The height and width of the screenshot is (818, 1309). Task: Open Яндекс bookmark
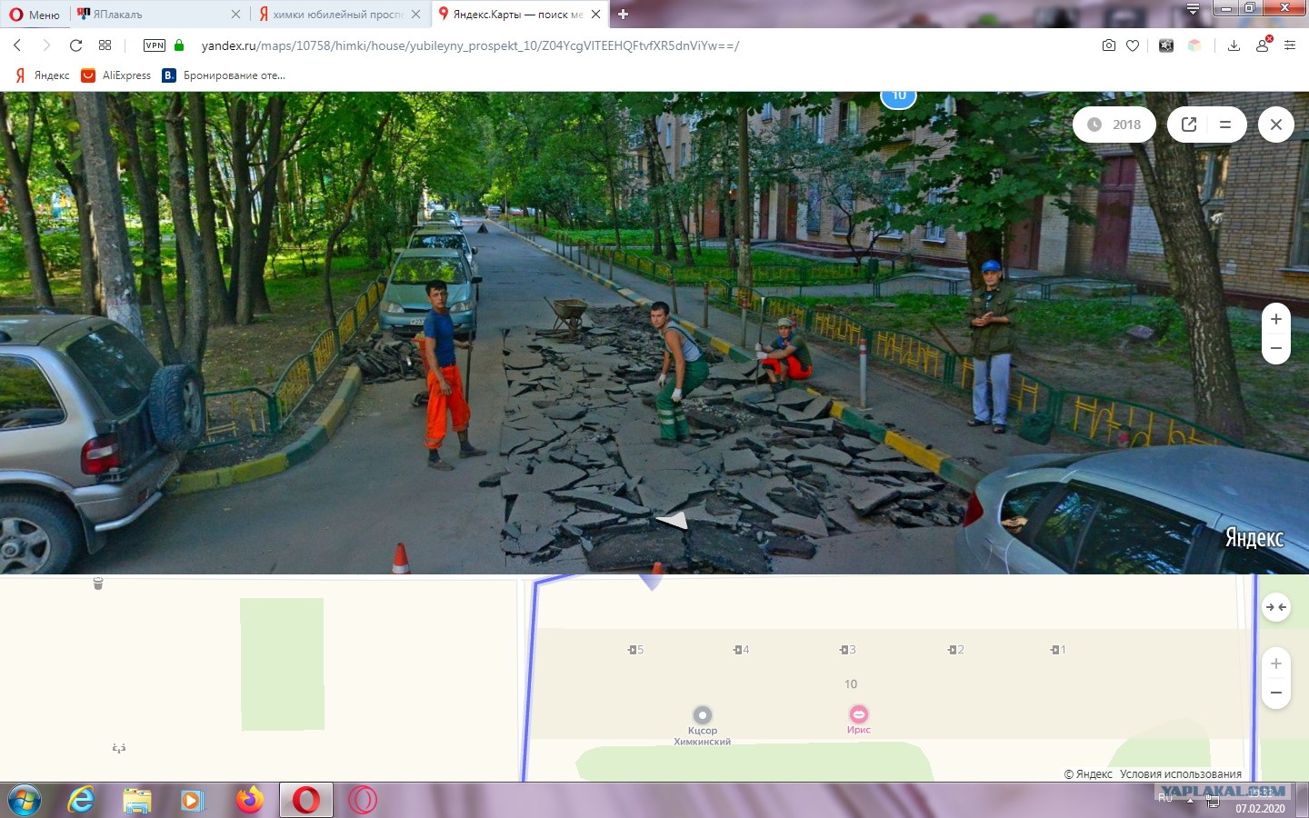click(42, 75)
